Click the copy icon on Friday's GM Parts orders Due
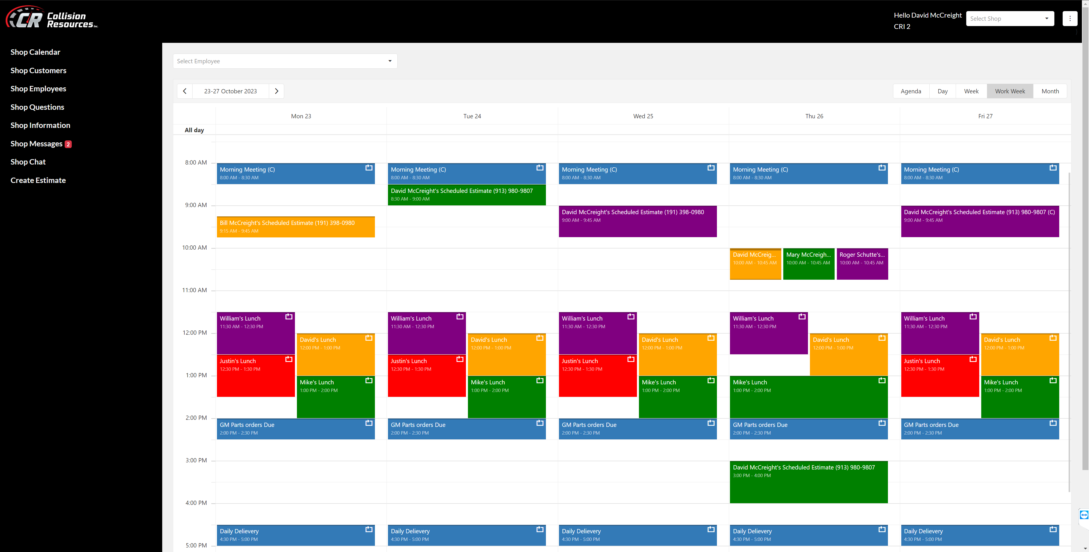The height and width of the screenshot is (552, 1089). click(x=1053, y=423)
